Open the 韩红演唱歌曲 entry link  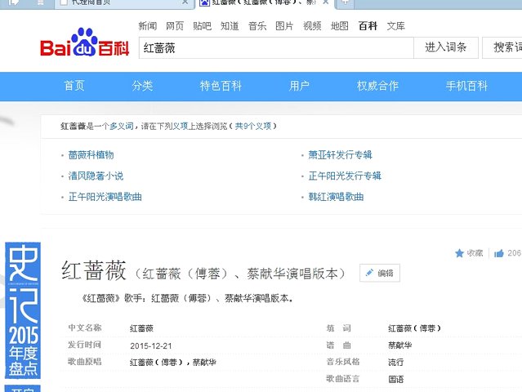point(336,197)
